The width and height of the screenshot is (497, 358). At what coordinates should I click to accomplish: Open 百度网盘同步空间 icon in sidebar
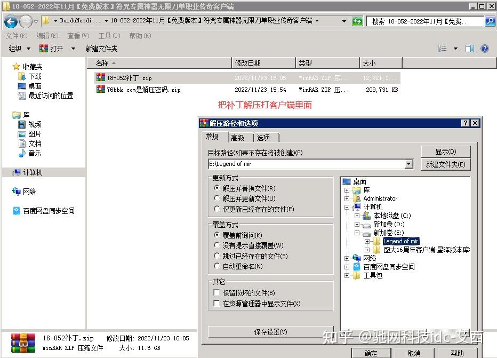(17, 211)
